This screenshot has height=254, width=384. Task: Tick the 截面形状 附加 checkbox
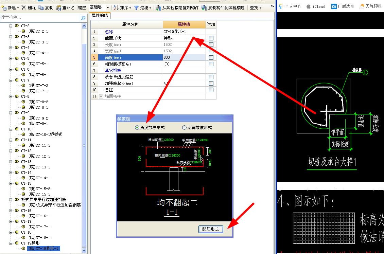coord(211,38)
